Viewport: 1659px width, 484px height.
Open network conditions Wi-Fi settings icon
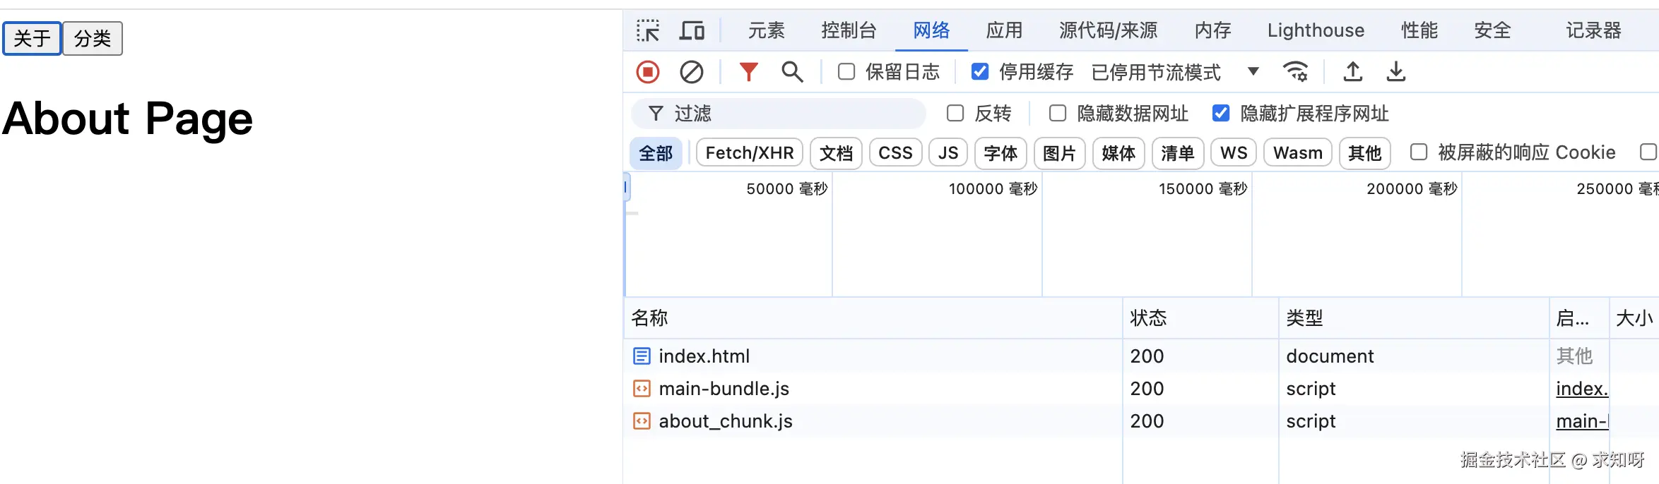[x=1295, y=72]
